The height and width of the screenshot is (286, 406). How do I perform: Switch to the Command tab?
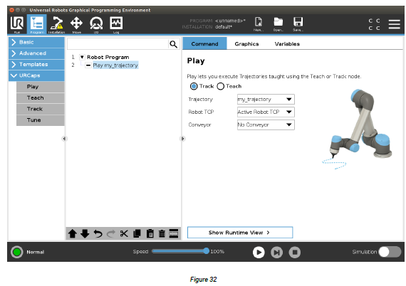(x=205, y=43)
